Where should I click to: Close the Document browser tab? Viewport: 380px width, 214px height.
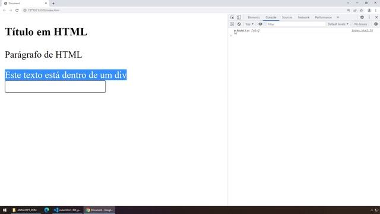[46, 4]
